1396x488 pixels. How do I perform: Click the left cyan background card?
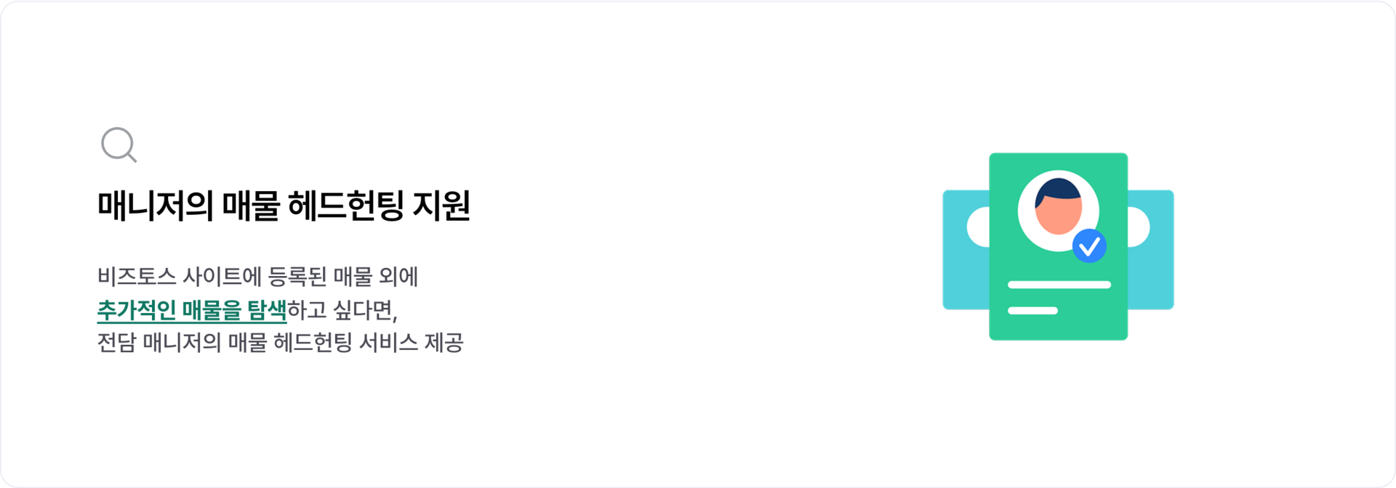[x=966, y=250]
